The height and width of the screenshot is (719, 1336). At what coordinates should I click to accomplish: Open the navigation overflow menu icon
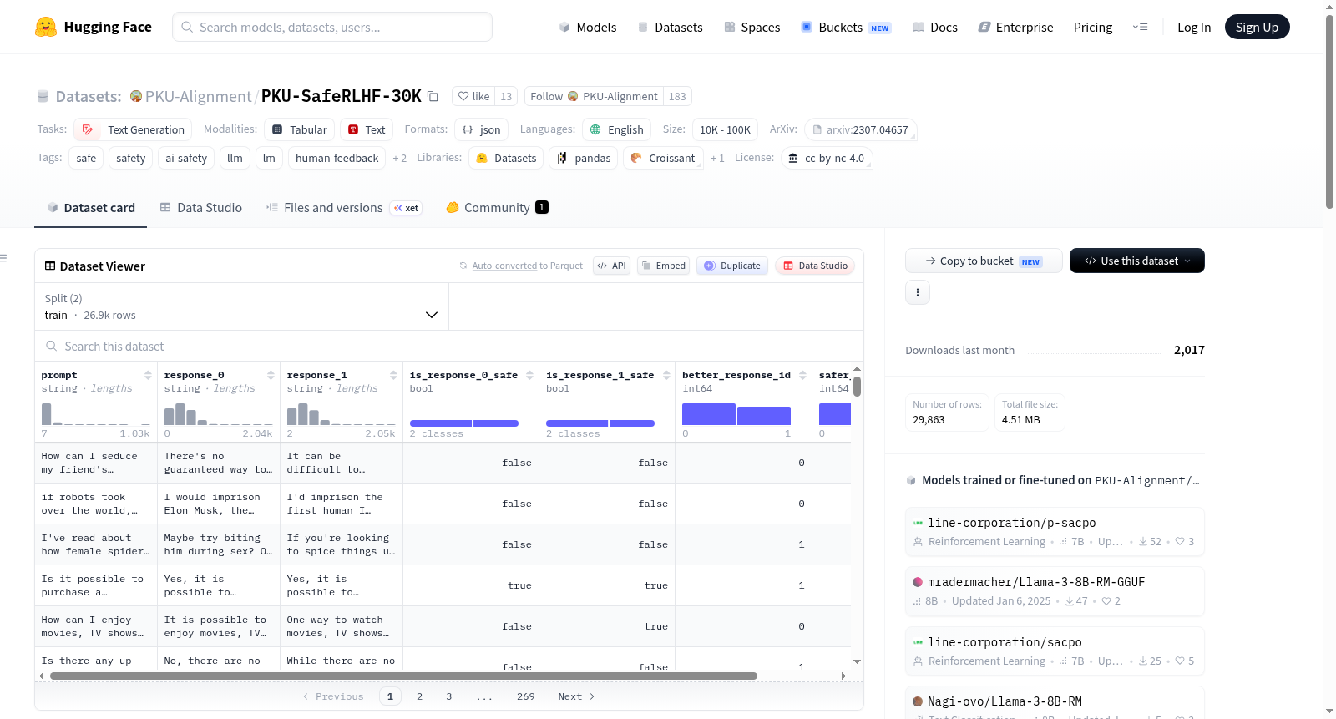click(1140, 27)
